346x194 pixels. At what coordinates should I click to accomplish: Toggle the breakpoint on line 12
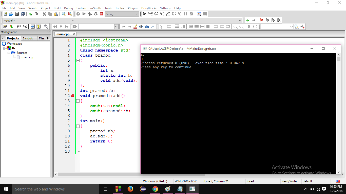click(72, 96)
